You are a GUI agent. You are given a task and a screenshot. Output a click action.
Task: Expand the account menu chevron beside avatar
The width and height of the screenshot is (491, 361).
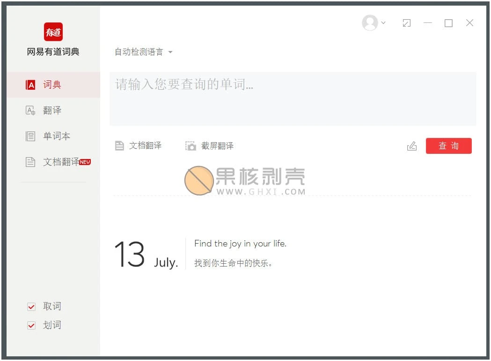tap(383, 22)
